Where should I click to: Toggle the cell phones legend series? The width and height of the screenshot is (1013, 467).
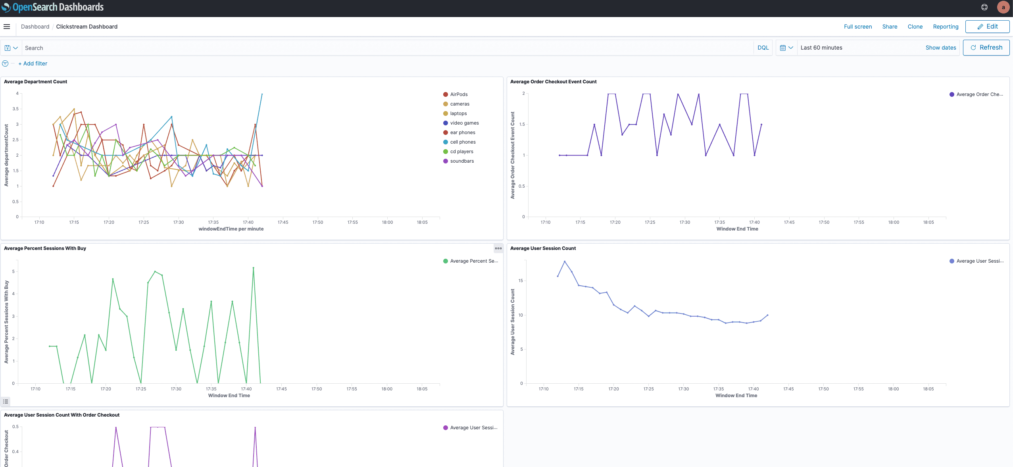point(459,142)
